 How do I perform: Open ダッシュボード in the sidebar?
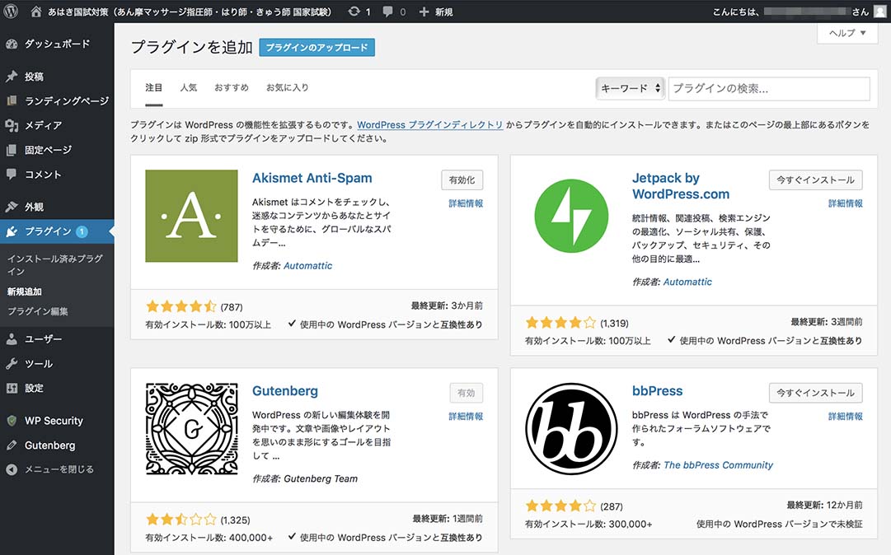[x=57, y=44]
